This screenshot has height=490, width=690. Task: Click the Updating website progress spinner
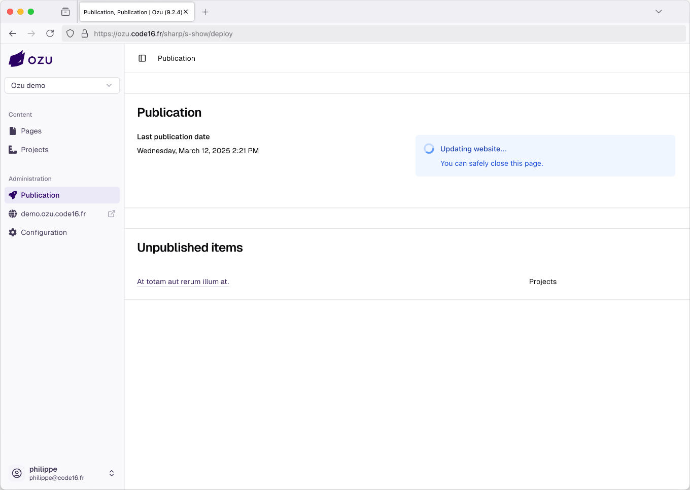click(x=429, y=148)
